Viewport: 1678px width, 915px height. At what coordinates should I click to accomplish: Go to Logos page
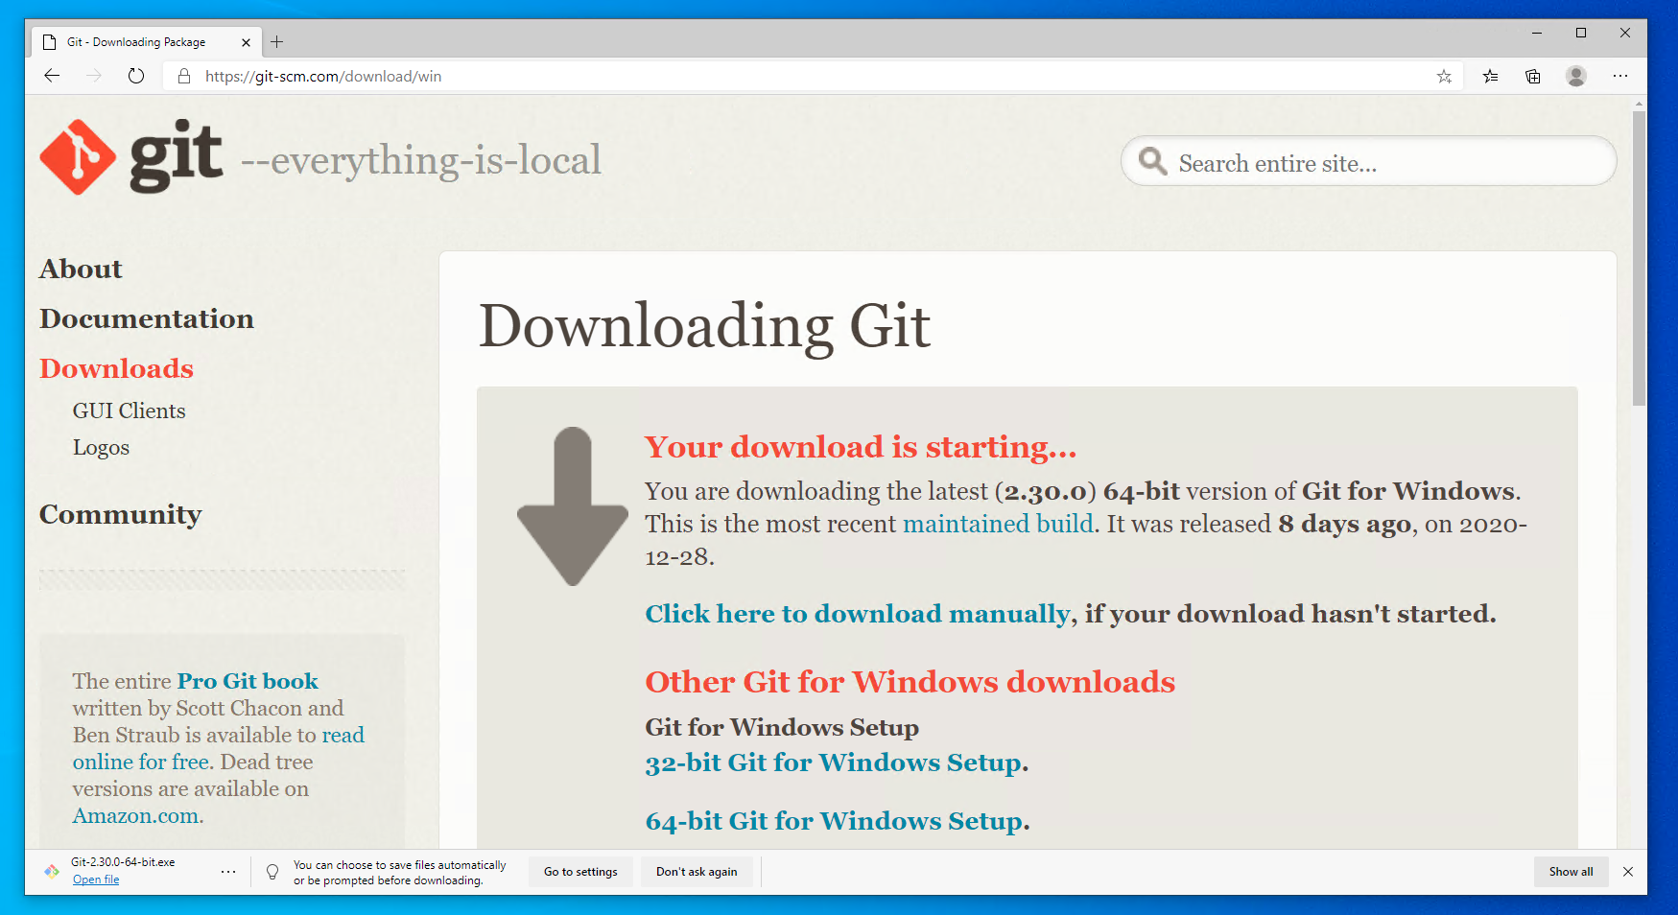click(101, 447)
